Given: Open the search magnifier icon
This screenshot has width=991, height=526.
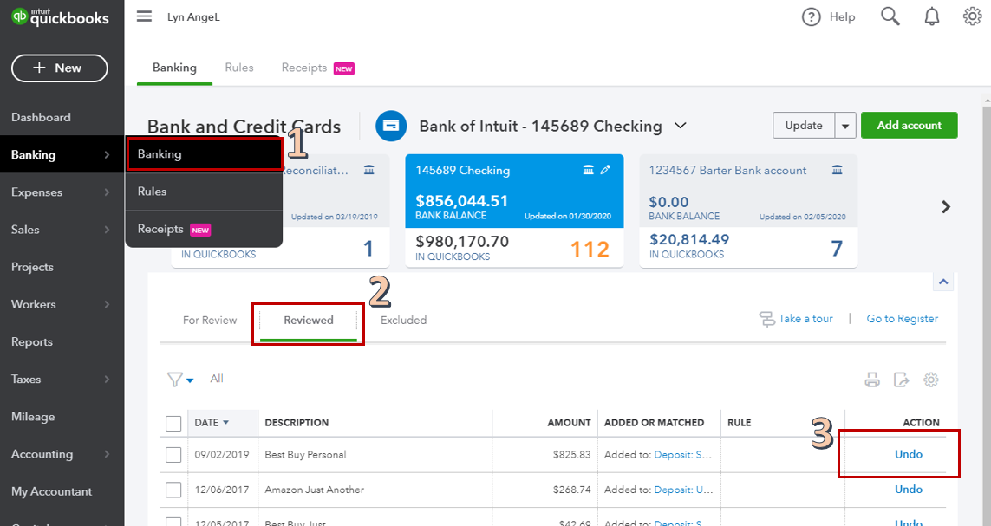Looking at the screenshot, I should click(890, 16).
